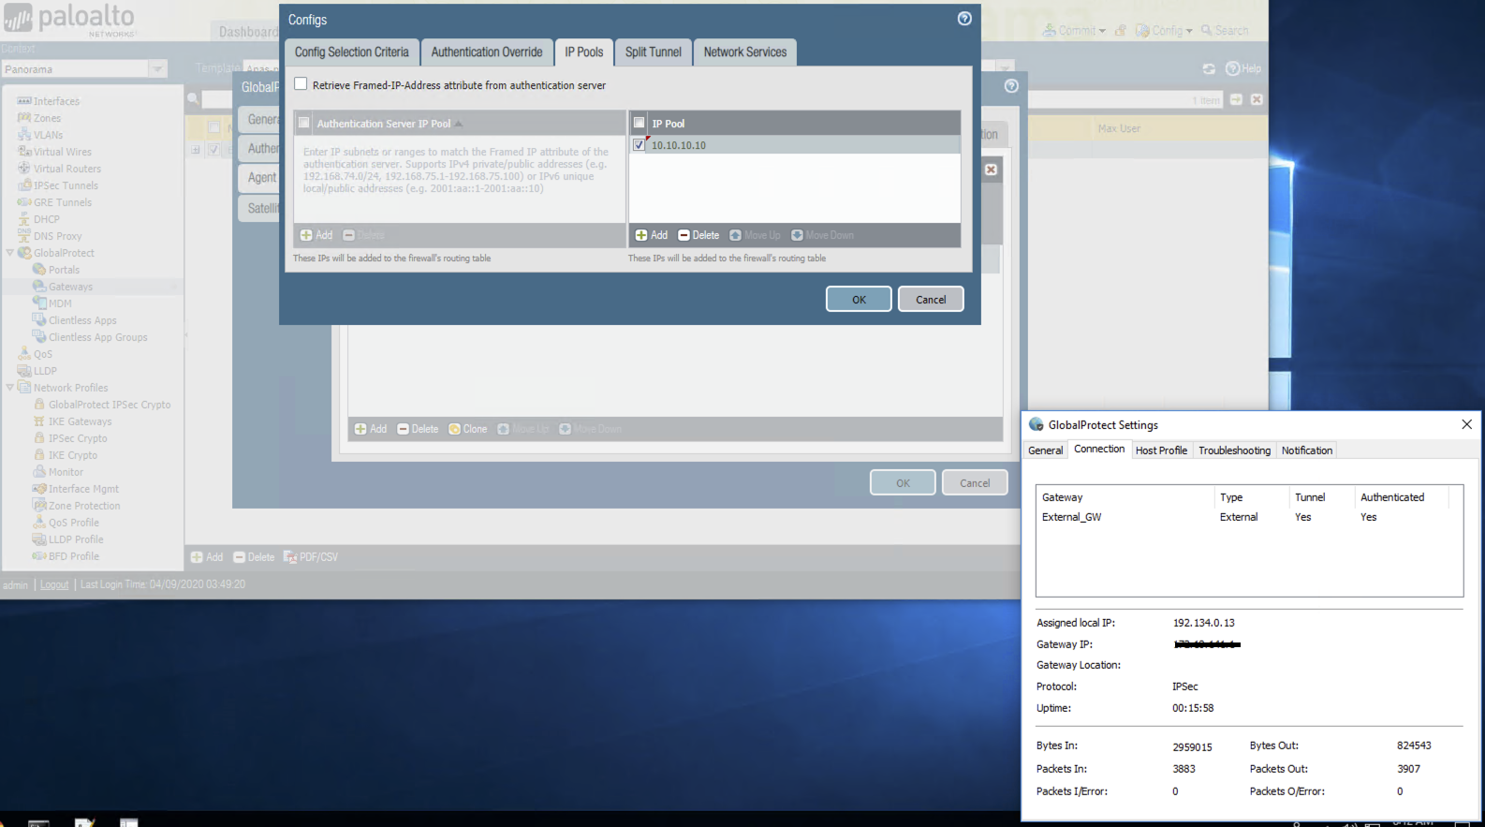Open the Panorama context dropdown

pyautogui.click(x=157, y=69)
